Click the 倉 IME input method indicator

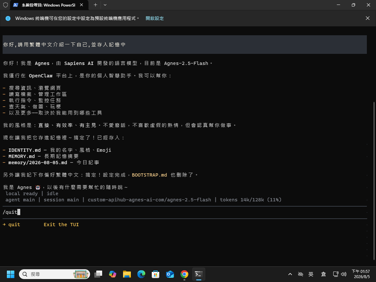click(323, 274)
